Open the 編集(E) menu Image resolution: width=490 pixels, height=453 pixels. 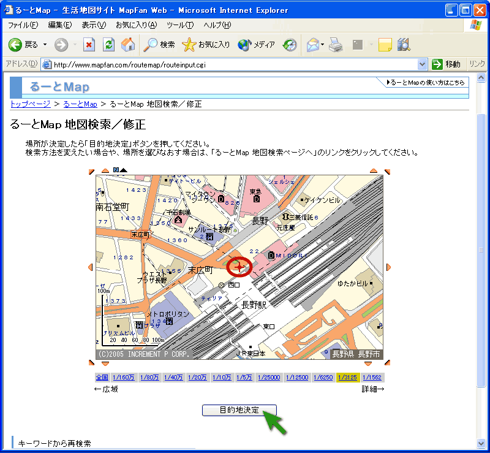coord(60,25)
